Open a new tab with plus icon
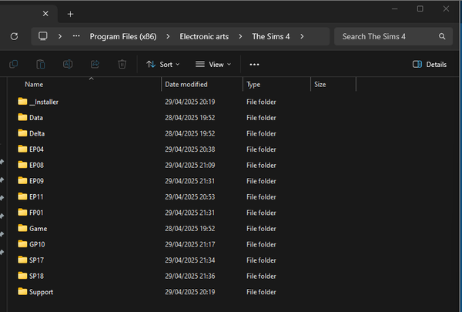462x312 pixels. click(x=70, y=14)
